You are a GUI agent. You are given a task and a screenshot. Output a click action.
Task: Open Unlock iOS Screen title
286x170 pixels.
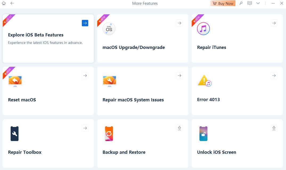pyautogui.click(x=217, y=152)
